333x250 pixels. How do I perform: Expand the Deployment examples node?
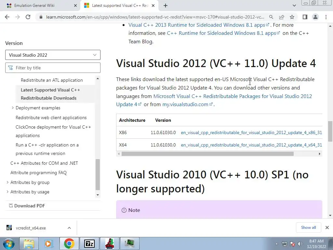point(13,108)
